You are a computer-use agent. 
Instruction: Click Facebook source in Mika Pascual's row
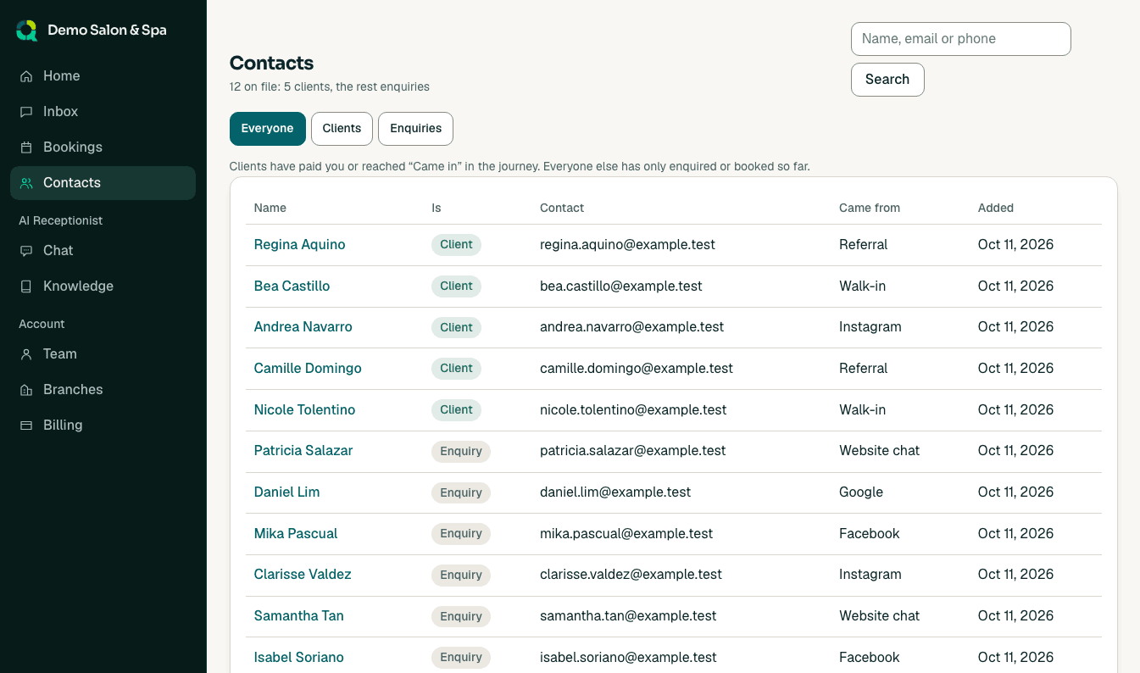click(x=870, y=534)
